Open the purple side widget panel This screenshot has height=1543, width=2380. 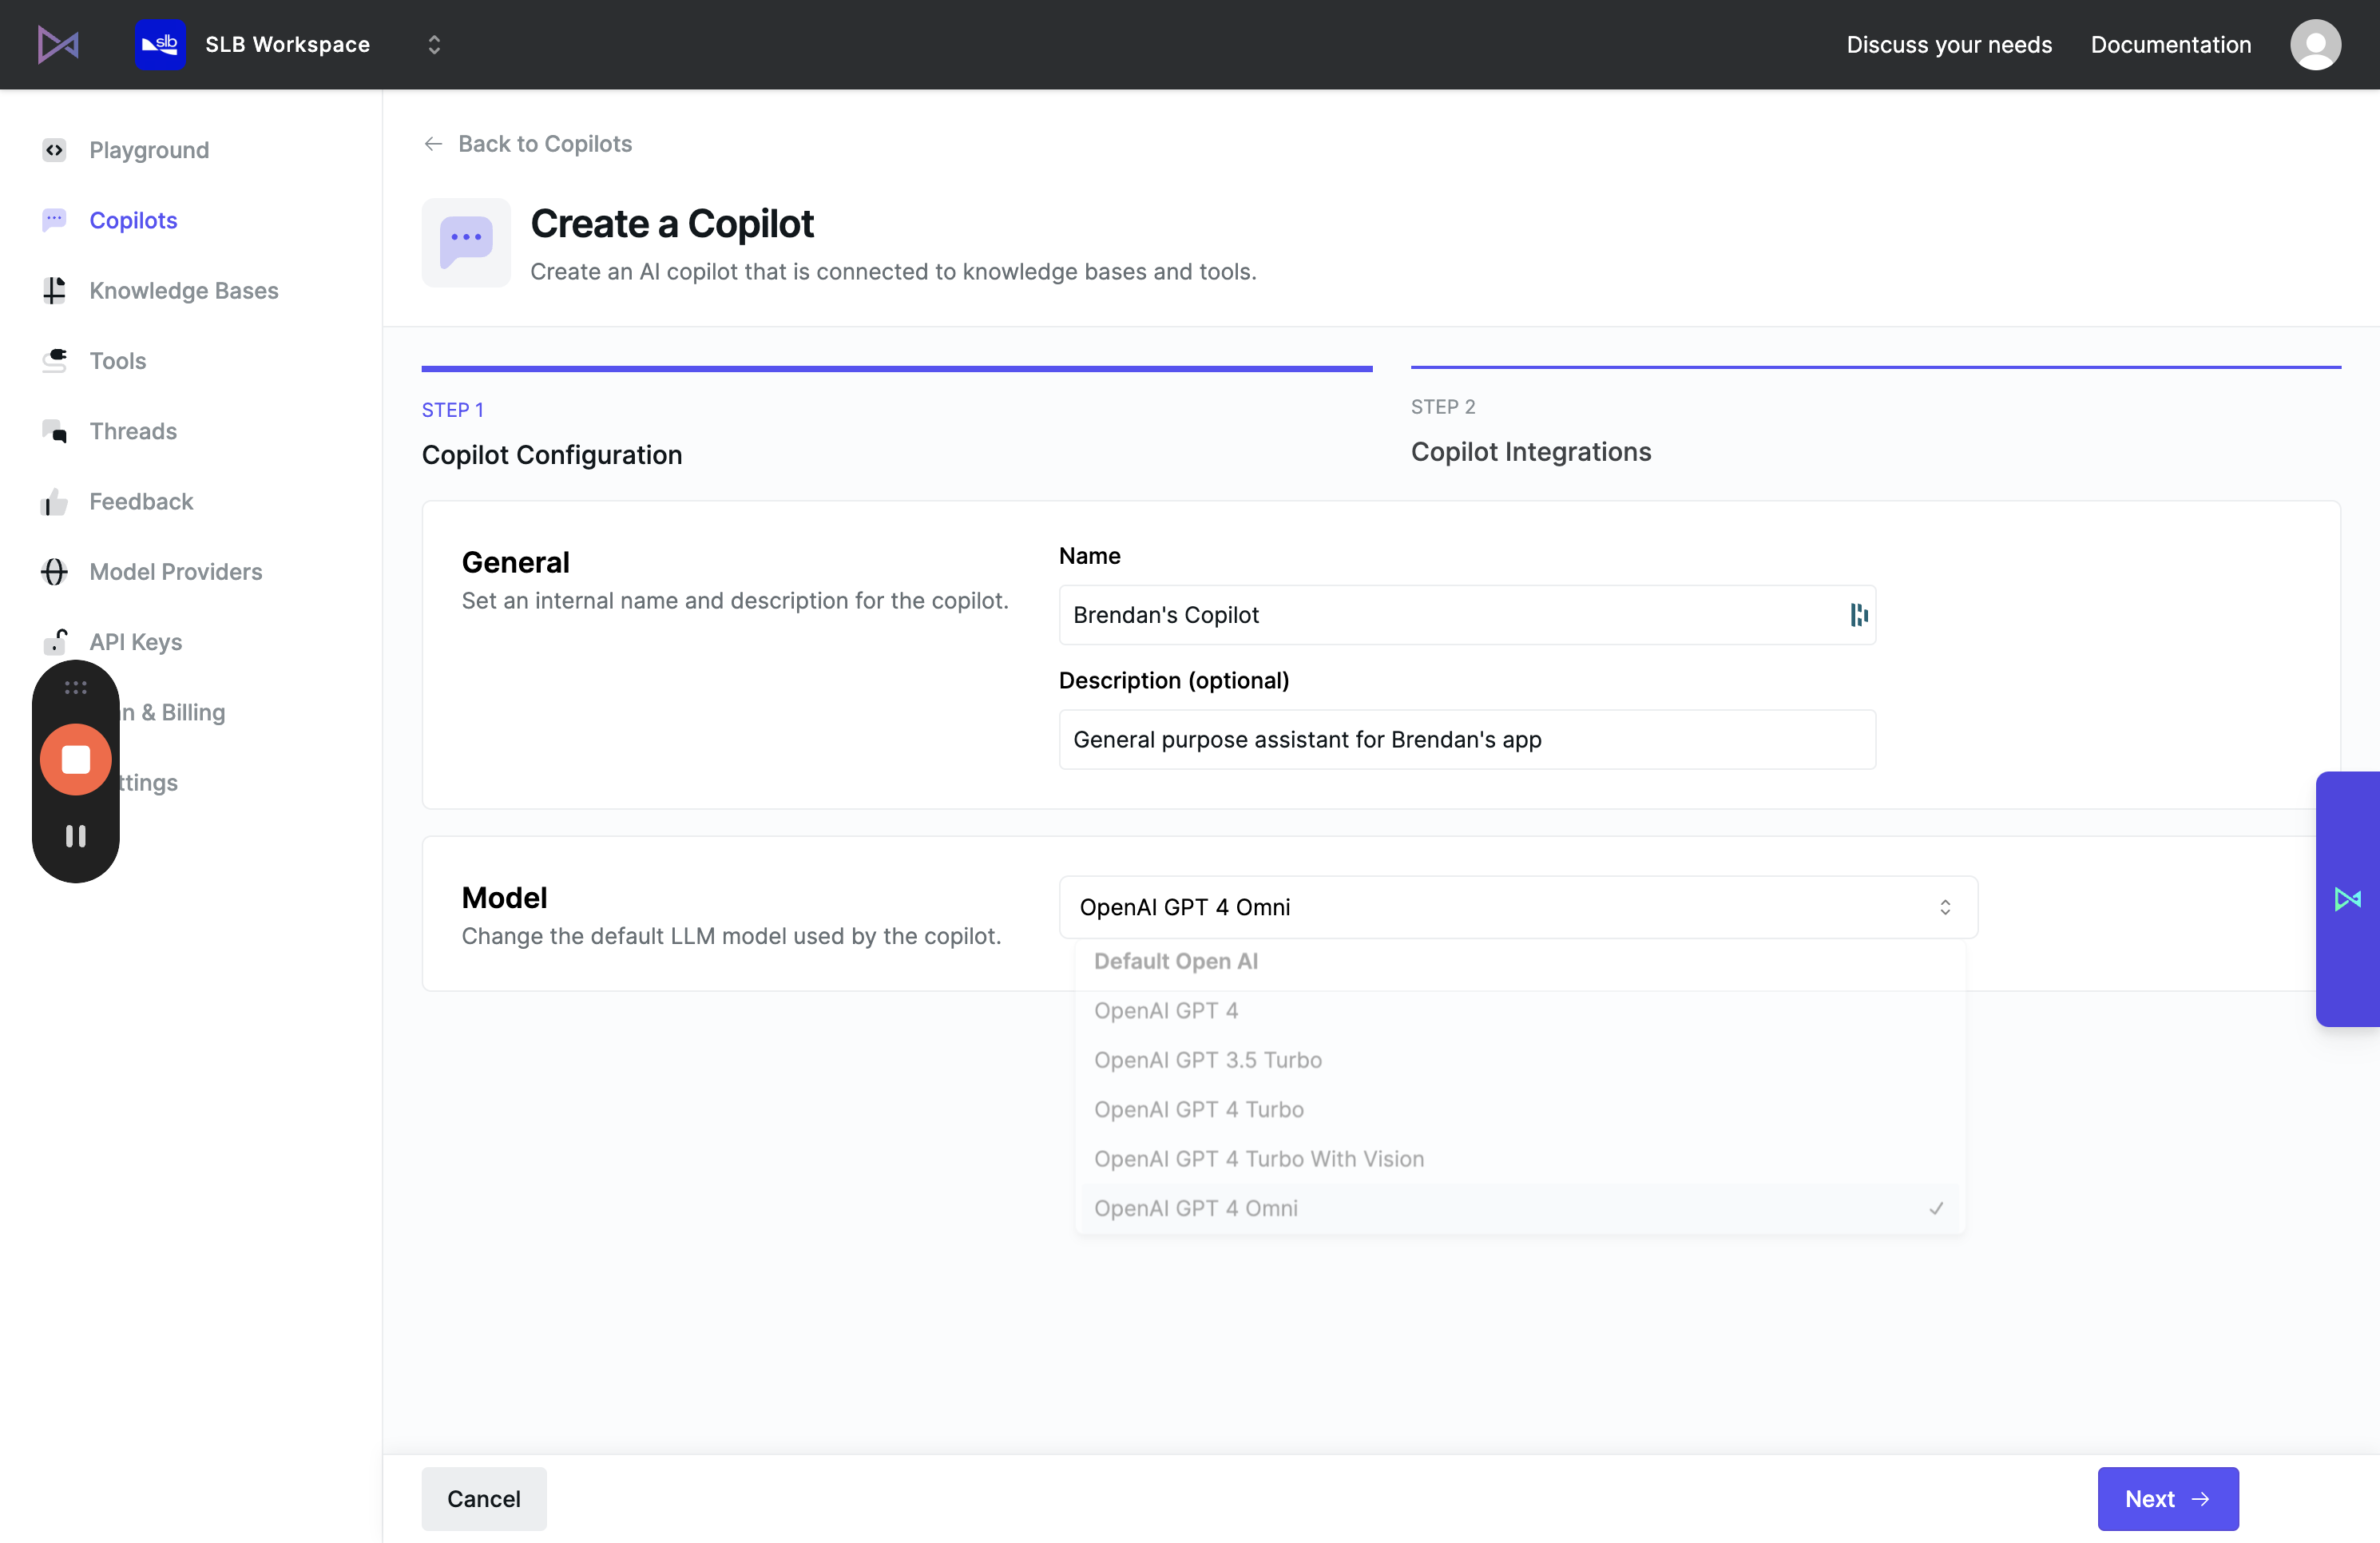tap(2347, 899)
